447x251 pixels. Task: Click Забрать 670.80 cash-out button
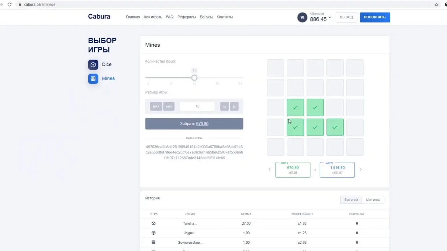pyautogui.click(x=194, y=124)
